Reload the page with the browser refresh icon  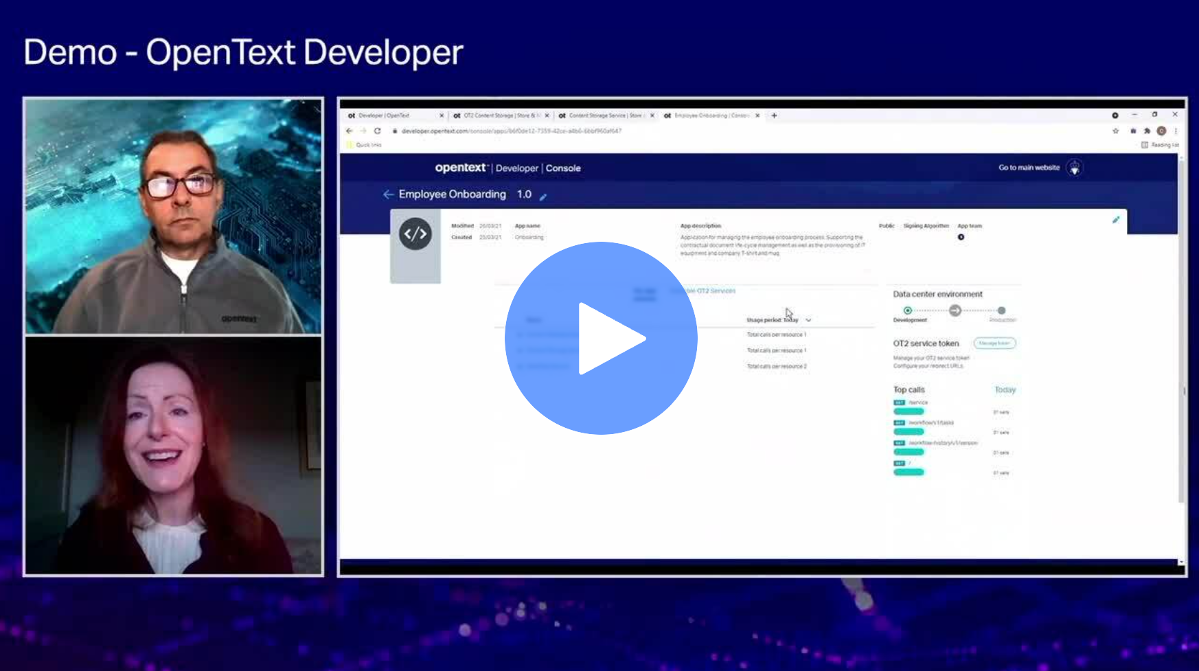pyautogui.click(x=377, y=130)
